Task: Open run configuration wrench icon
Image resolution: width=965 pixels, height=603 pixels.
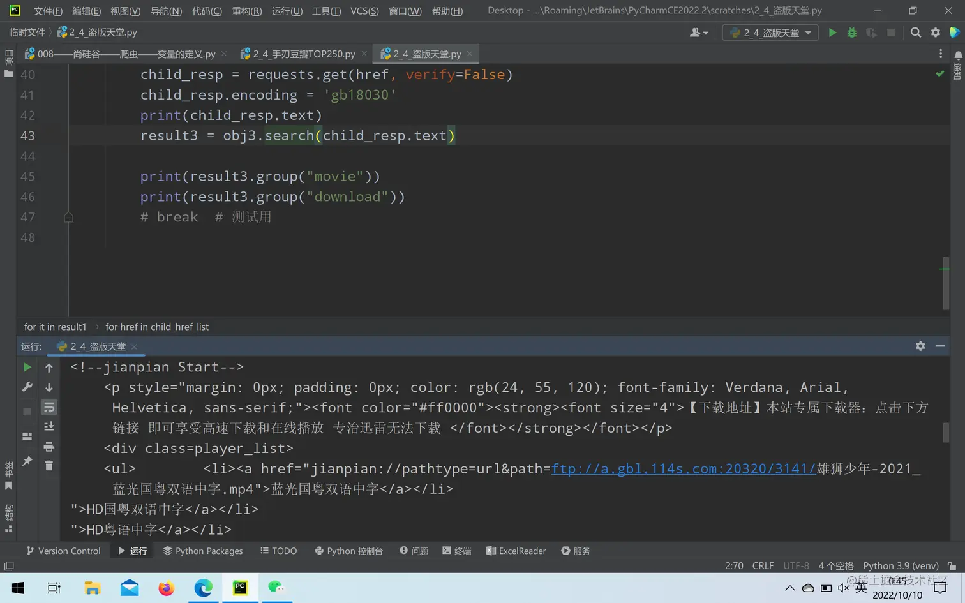Action: click(x=27, y=387)
